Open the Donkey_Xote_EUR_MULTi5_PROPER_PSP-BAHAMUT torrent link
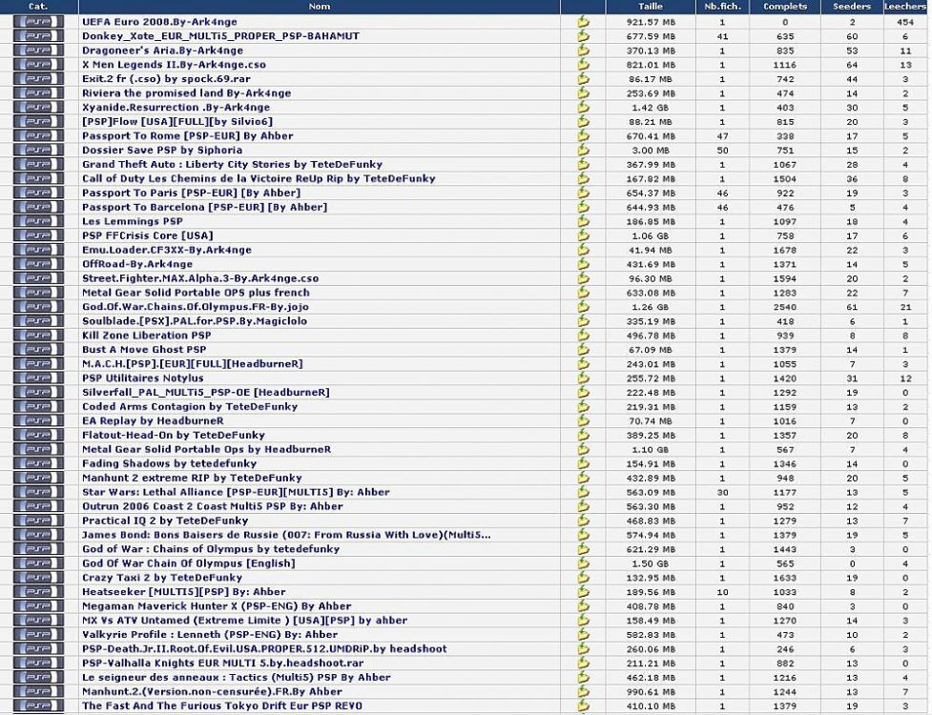932x715 pixels. (x=220, y=35)
